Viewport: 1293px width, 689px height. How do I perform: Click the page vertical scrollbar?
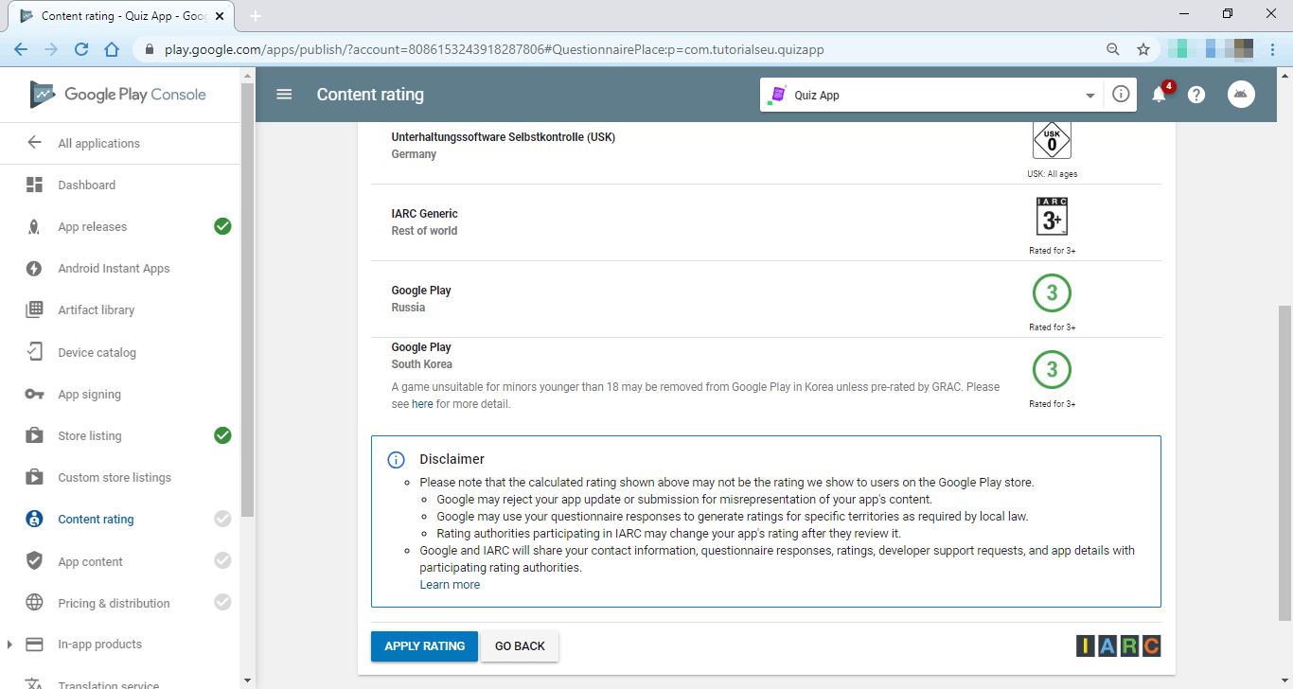tap(1284, 462)
